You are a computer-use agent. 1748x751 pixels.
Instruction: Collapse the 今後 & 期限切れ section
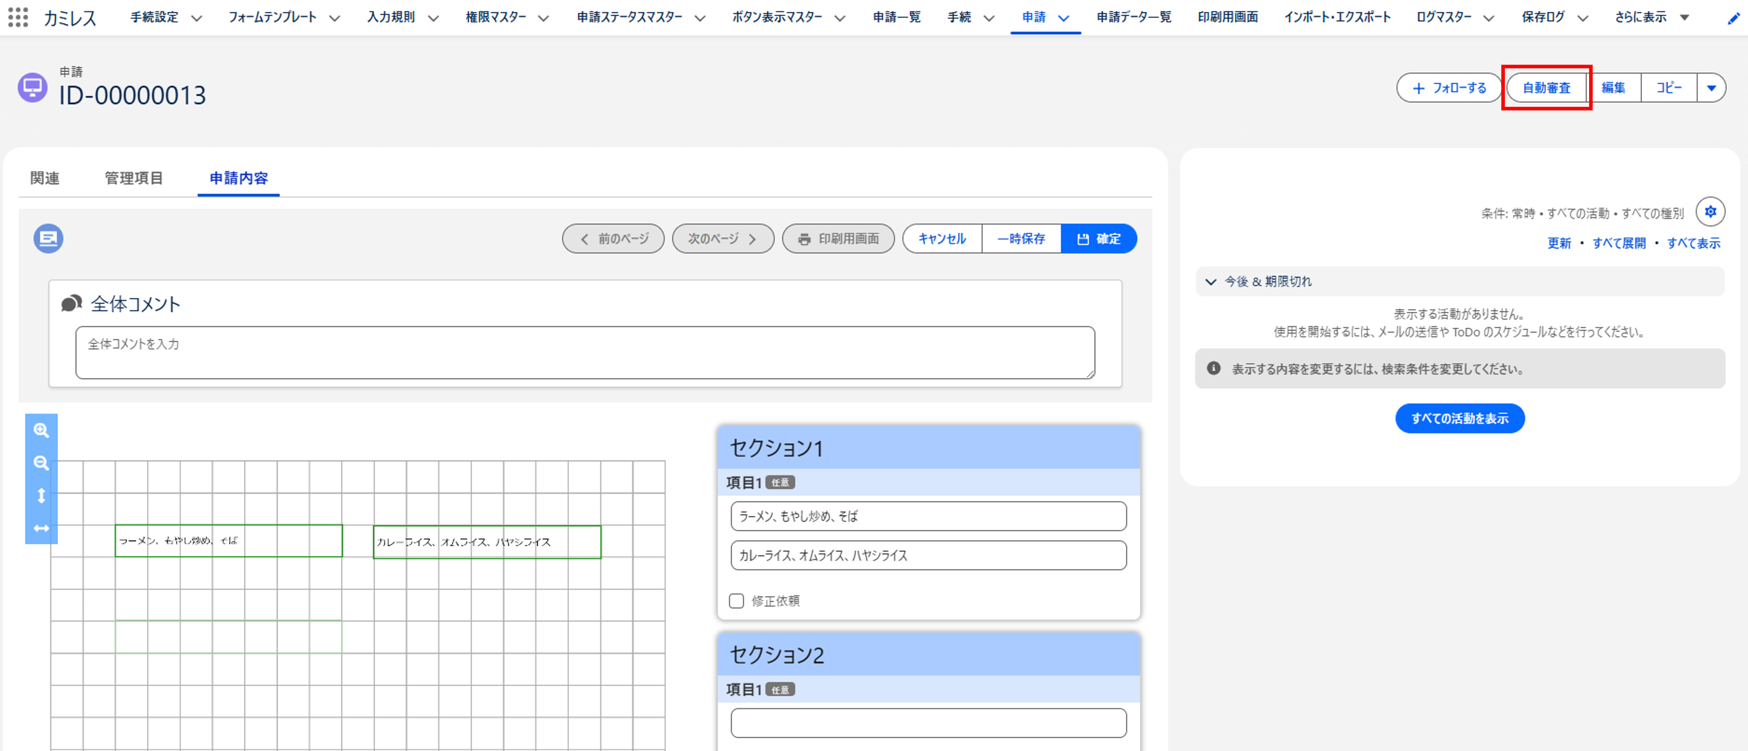(1210, 282)
